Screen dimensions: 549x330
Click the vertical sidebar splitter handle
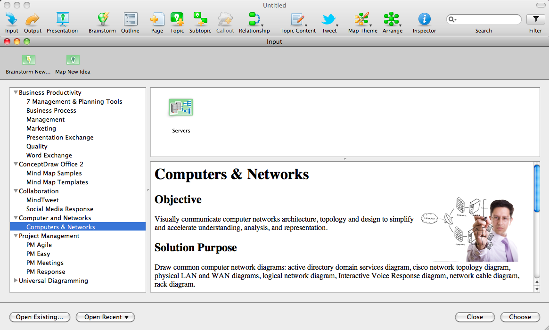[x=148, y=190]
